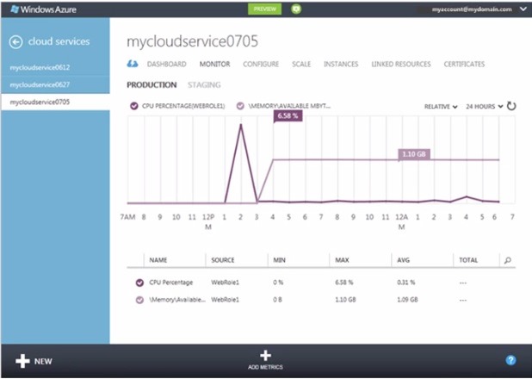Open the CONFIGURE tab

click(261, 64)
